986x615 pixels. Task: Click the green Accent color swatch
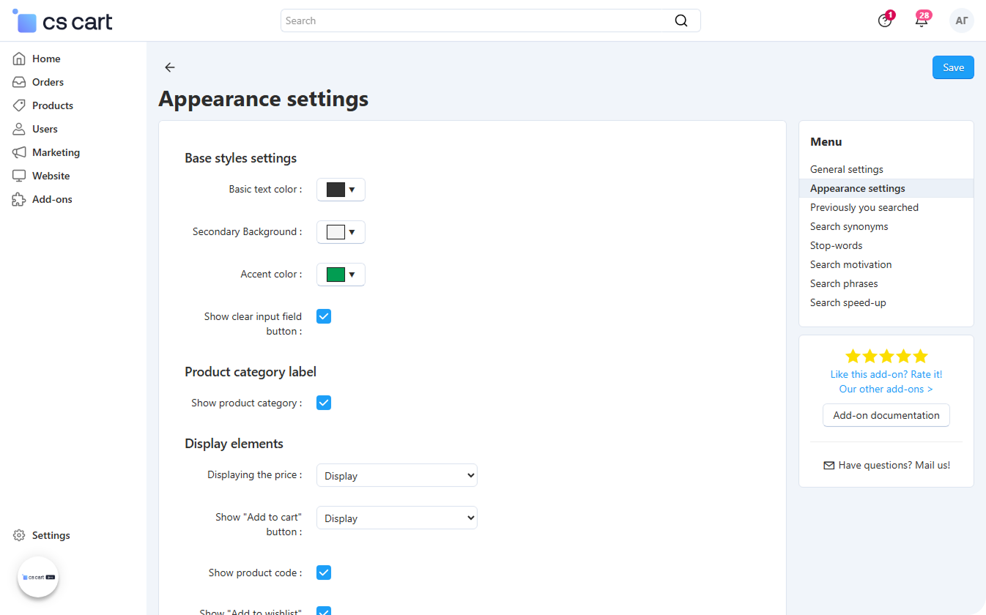click(x=336, y=275)
